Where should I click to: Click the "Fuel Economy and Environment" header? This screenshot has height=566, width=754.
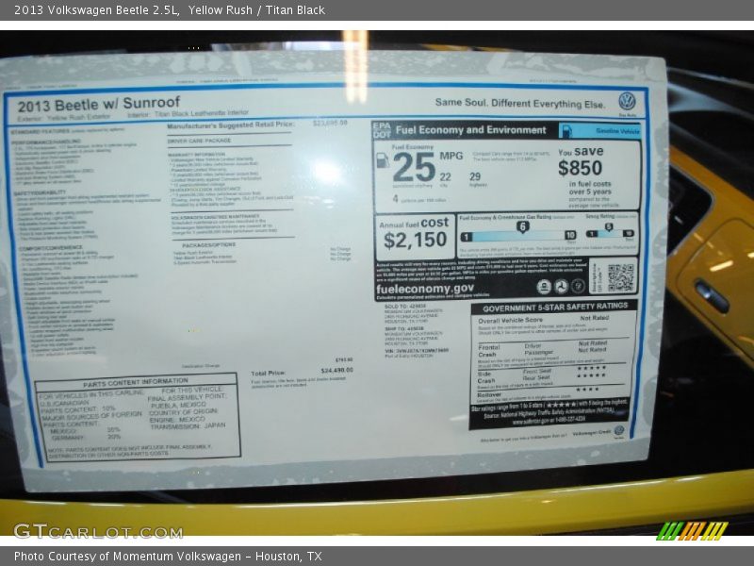click(x=470, y=130)
